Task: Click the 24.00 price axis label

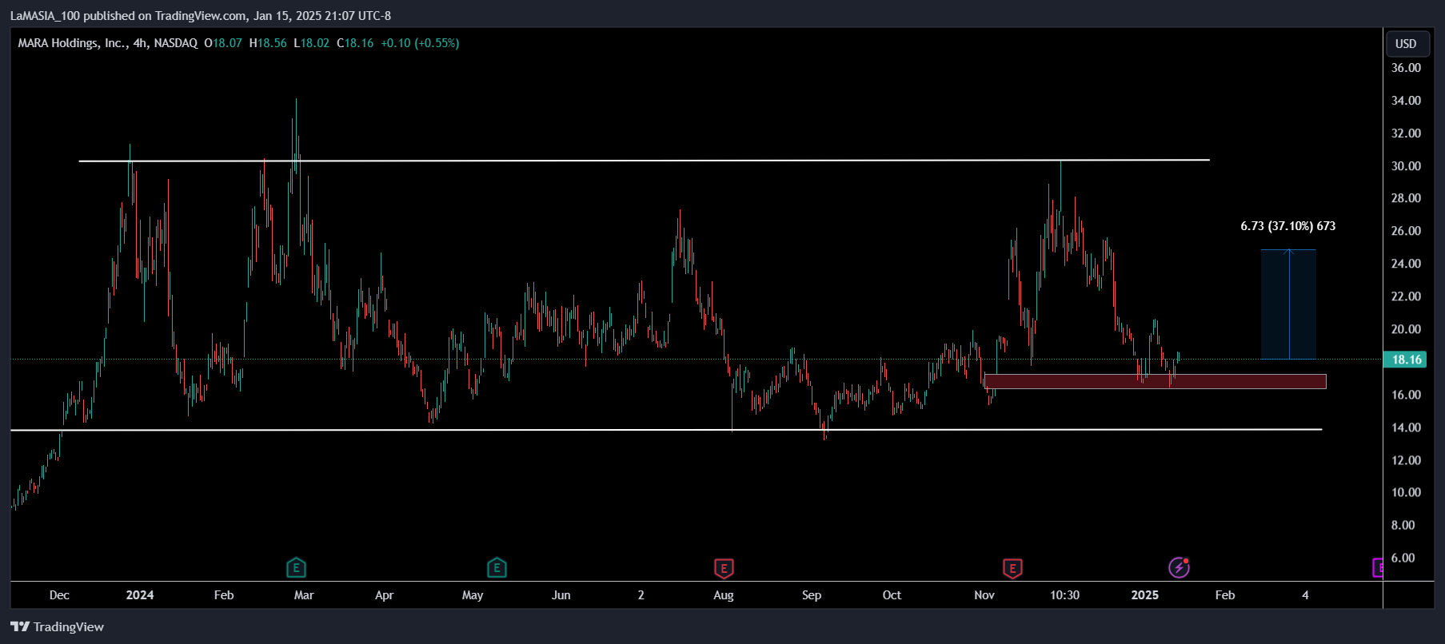Action: 1406,264
